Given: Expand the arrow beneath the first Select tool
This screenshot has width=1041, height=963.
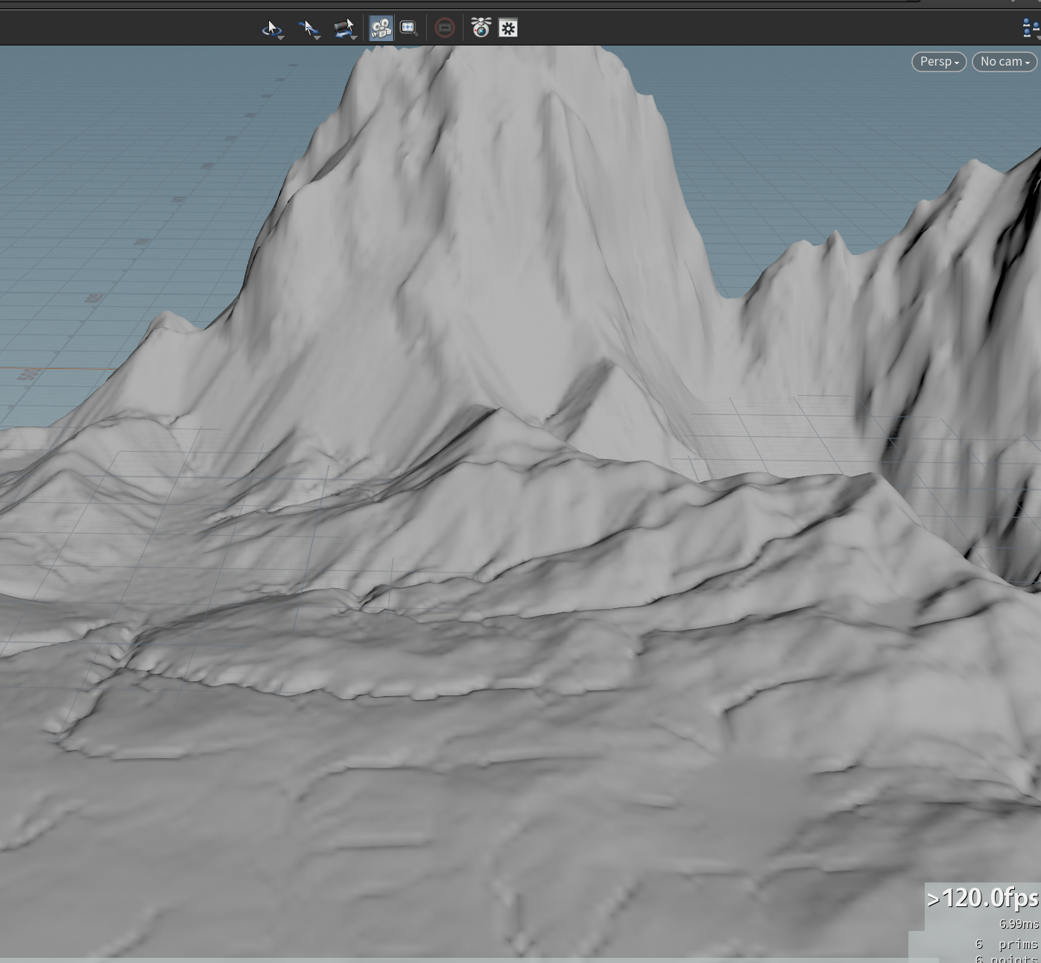Looking at the screenshot, I should pyautogui.click(x=281, y=37).
